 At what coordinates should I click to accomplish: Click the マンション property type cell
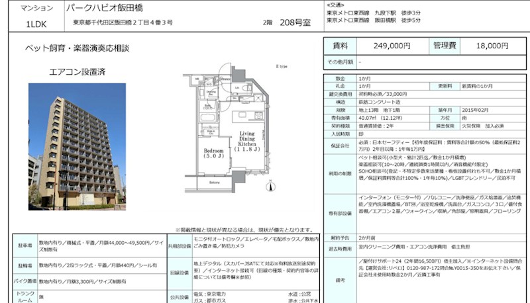[x=33, y=8]
